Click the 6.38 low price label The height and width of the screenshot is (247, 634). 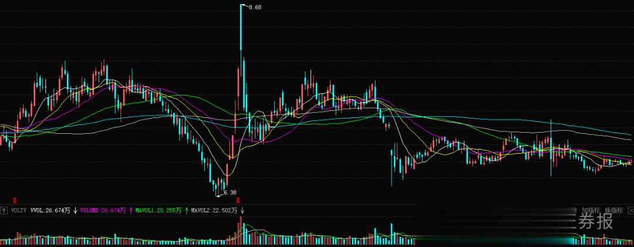point(230,192)
